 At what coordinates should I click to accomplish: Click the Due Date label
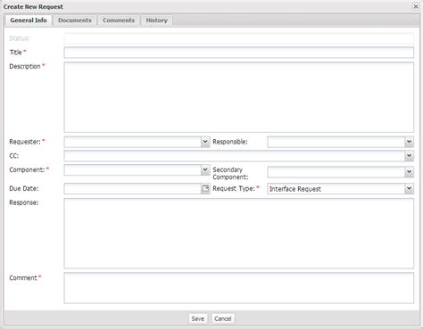24,188
